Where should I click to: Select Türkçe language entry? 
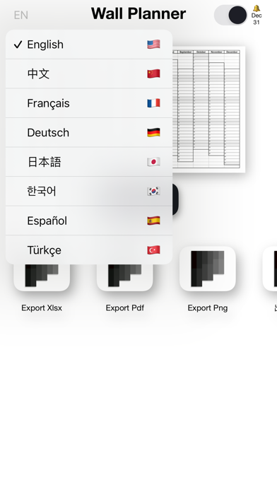(89, 250)
